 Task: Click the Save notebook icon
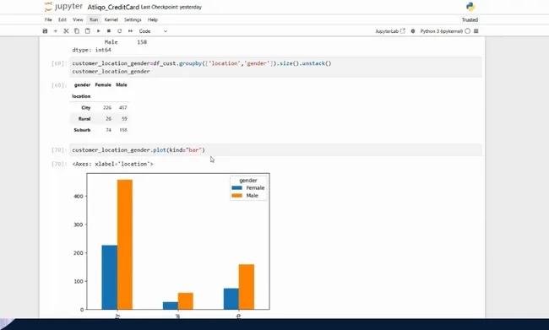pyautogui.click(x=45, y=31)
